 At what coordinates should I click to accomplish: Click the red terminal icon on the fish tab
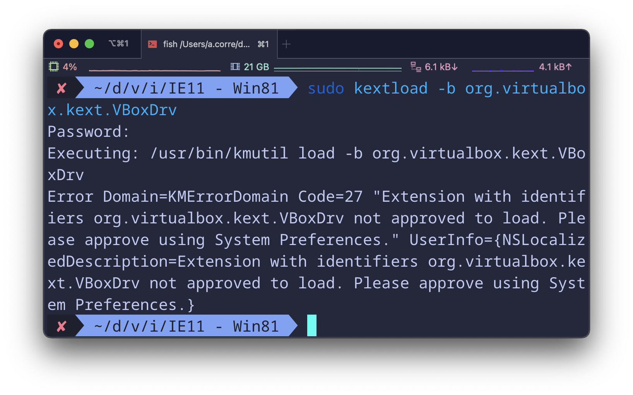pyautogui.click(x=152, y=44)
